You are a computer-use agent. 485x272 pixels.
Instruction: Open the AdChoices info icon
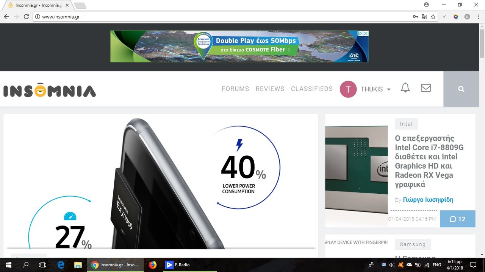[361, 33]
